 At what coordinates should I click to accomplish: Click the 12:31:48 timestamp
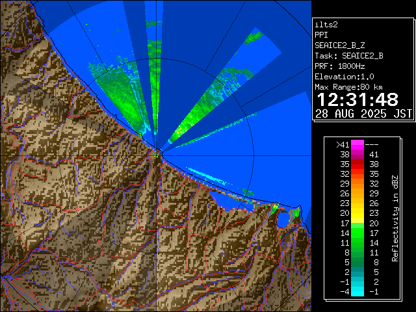click(357, 99)
